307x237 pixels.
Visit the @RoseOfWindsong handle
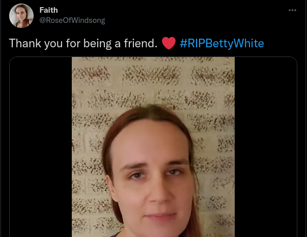(x=72, y=20)
